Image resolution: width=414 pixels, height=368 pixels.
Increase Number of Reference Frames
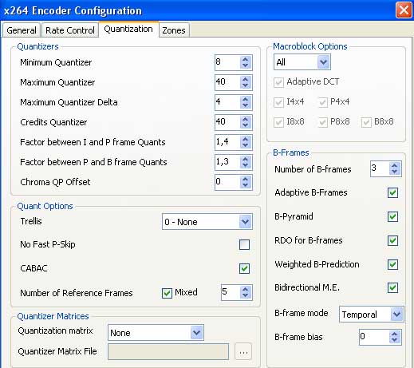pyautogui.click(x=245, y=289)
